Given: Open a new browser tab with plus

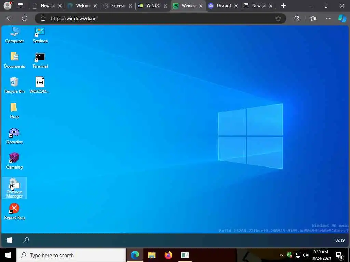Looking at the screenshot, I should [283, 6].
